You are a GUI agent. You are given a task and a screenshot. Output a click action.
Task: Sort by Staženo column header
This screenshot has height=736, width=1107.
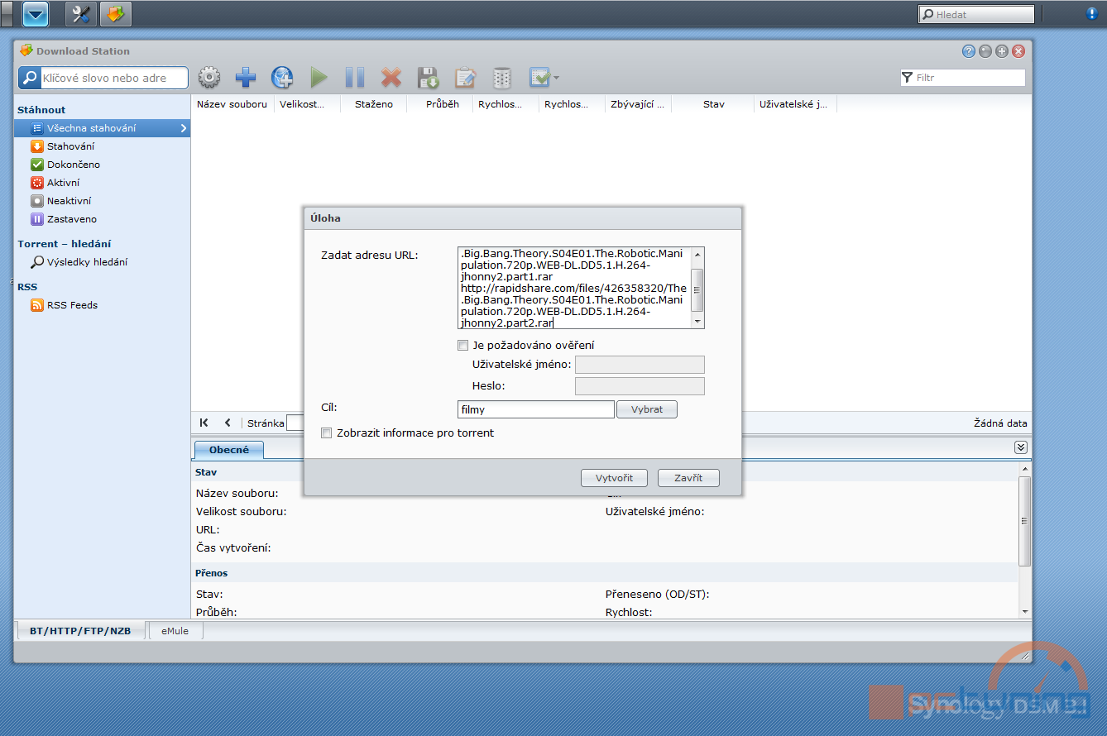[x=374, y=104]
